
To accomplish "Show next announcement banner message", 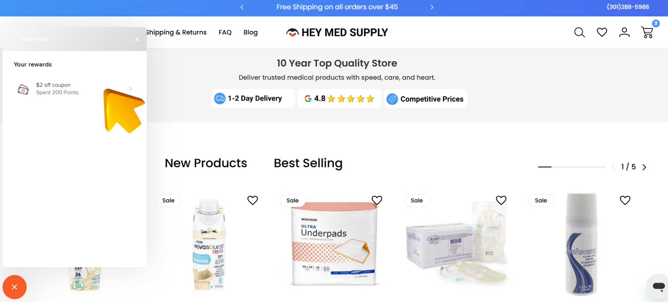I will (x=432, y=7).
